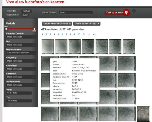Click the 'KAARTBLAD 07' value in popup
The height and width of the screenshot is (122, 152).
click(79, 92)
